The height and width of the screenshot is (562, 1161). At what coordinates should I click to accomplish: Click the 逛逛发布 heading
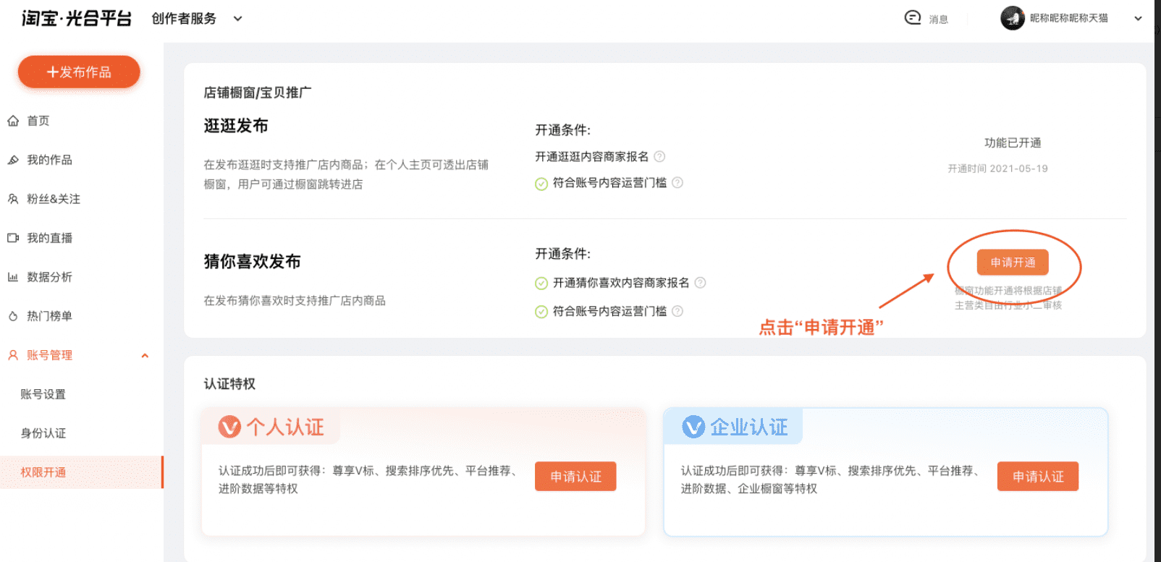236,126
